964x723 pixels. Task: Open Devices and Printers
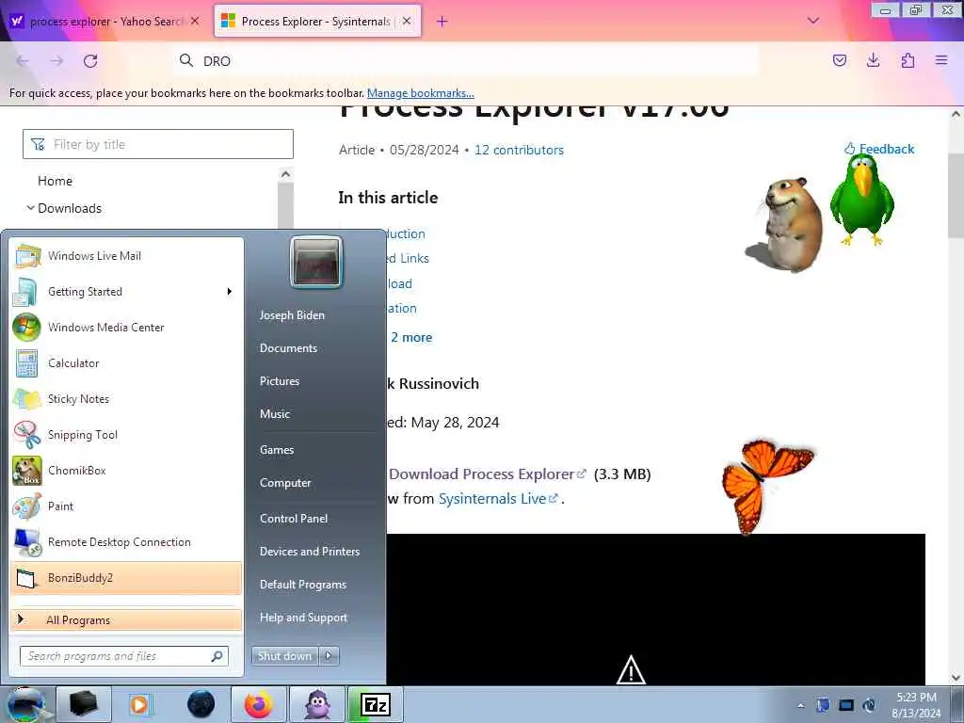(309, 552)
